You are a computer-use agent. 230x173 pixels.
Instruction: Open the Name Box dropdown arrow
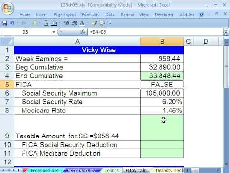[54, 32]
